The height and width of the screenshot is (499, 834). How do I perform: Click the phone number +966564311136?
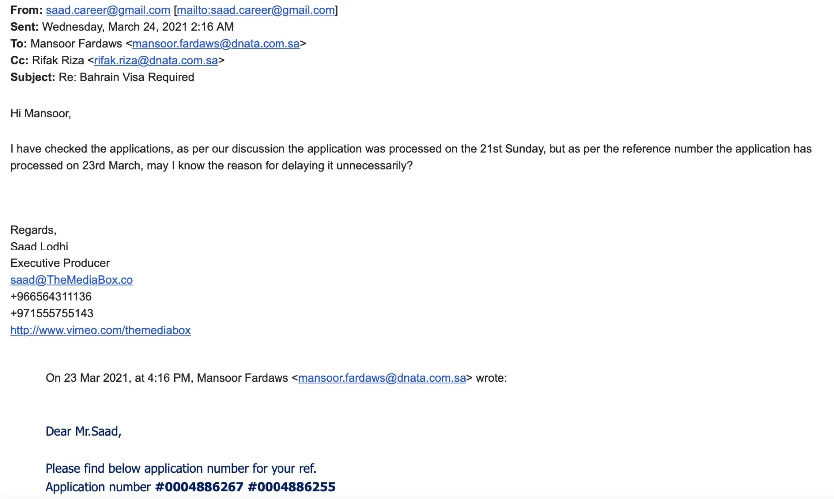[51, 297]
